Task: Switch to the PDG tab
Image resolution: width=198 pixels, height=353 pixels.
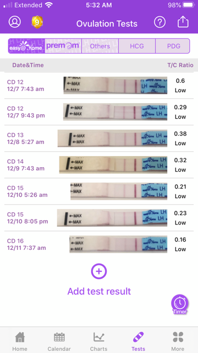Action: (x=173, y=46)
